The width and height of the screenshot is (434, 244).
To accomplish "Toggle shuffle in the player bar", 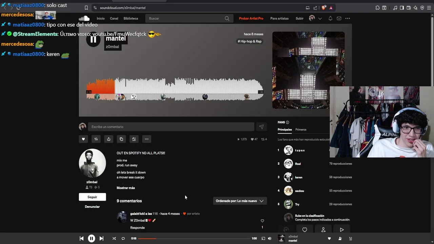I will 114,239.
